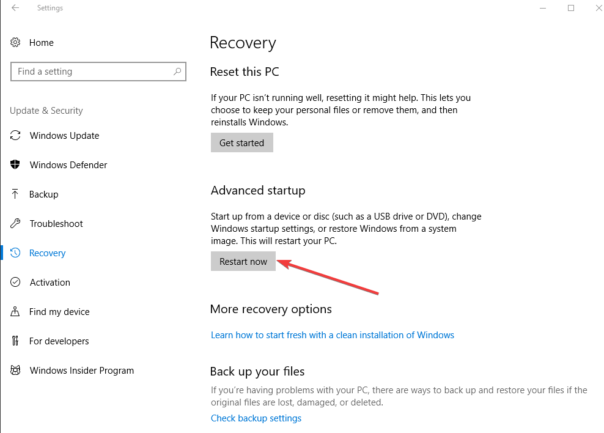Click the Backup upload arrow icon
604x433 pixels.
pos(15,194)
